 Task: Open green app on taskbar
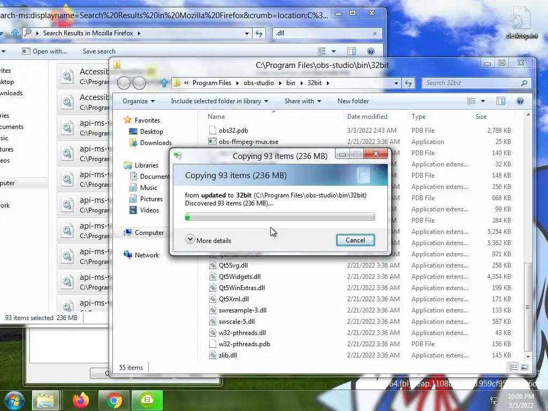147,400
